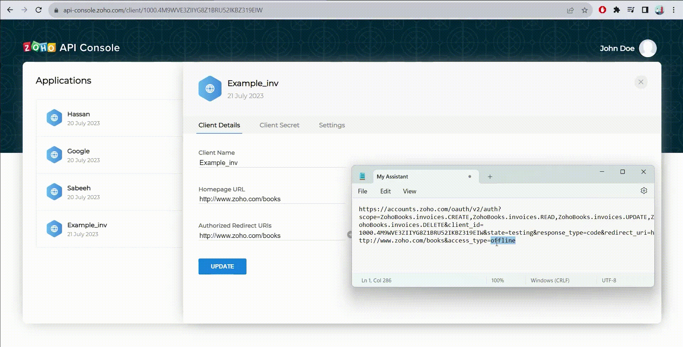Click the Client Name input field
This screenshot has width=683, height=347.
pyautogui.click(x=270, y=163)
